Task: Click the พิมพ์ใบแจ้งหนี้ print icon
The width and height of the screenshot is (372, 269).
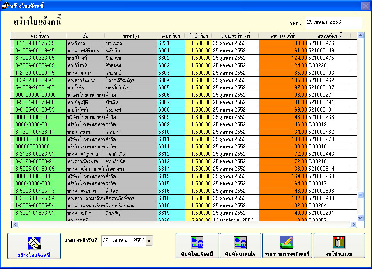Action: (197, 242)
